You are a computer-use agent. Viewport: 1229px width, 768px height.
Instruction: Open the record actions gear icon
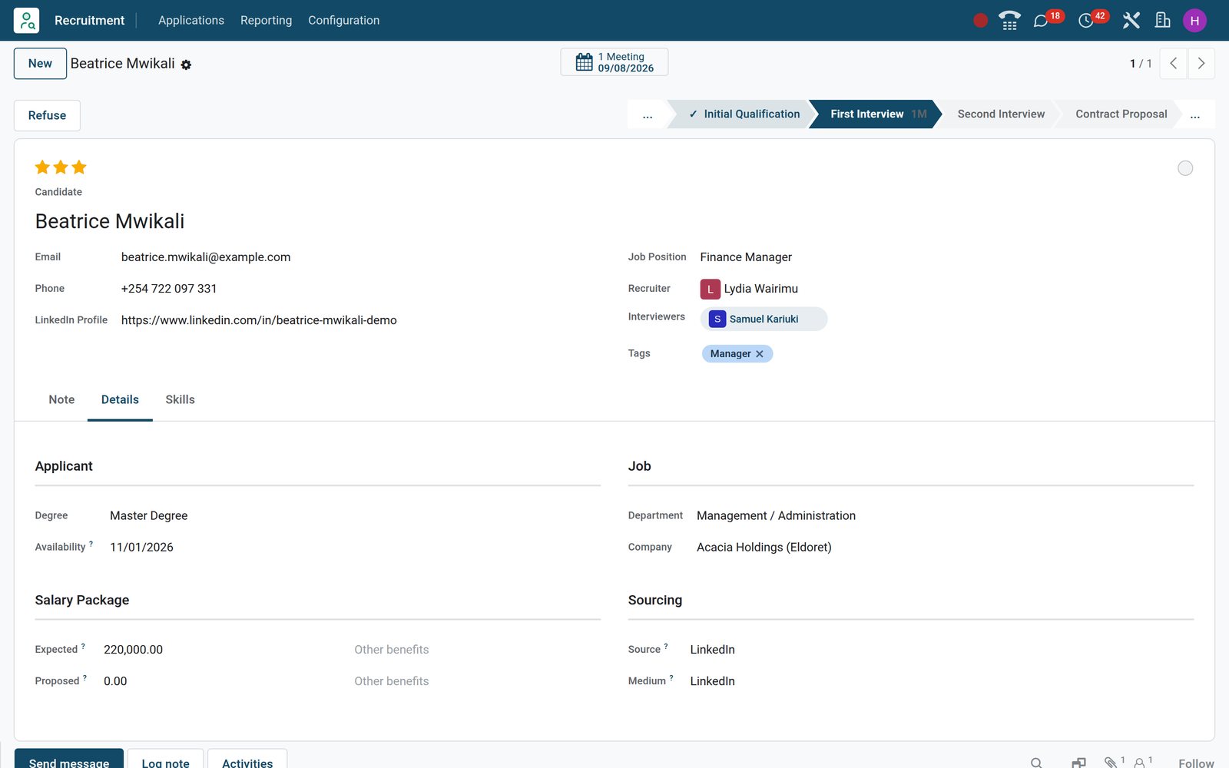pos(186,65)
